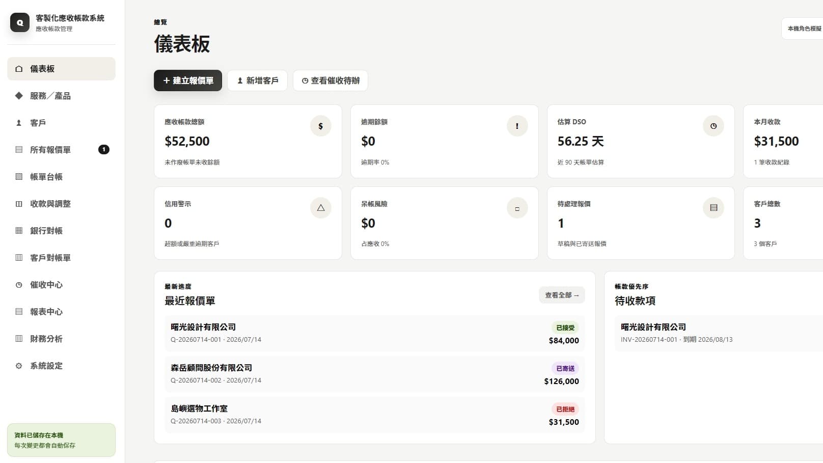
Task: Click the home icon beside 儀表板
Action: (19, 69)
